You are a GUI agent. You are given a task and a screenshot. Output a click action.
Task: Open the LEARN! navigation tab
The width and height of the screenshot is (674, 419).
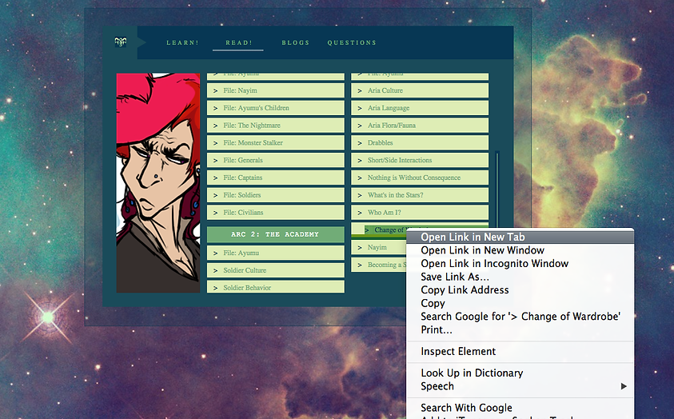(x=182, y=42)
